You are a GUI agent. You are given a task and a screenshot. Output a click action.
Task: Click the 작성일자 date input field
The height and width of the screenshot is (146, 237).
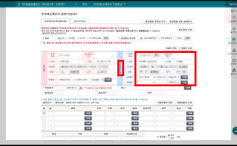click(x=72, y=88)
